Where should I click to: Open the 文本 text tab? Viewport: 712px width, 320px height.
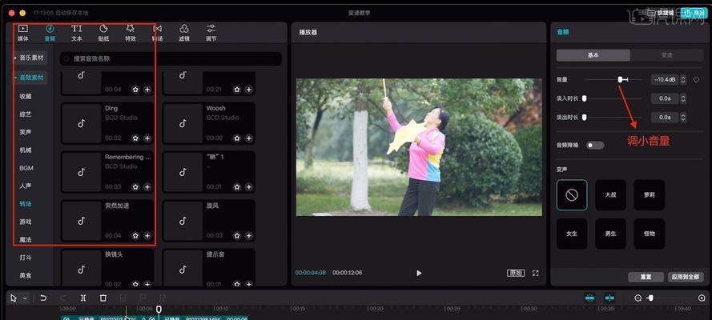tap(77, 33)
